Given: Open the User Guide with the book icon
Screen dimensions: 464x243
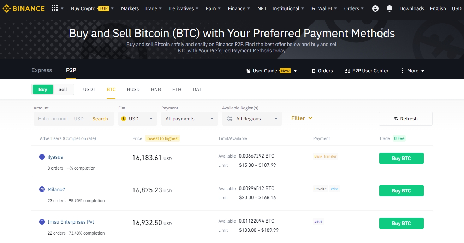Looking at the screenshot, I should point(248,71).
